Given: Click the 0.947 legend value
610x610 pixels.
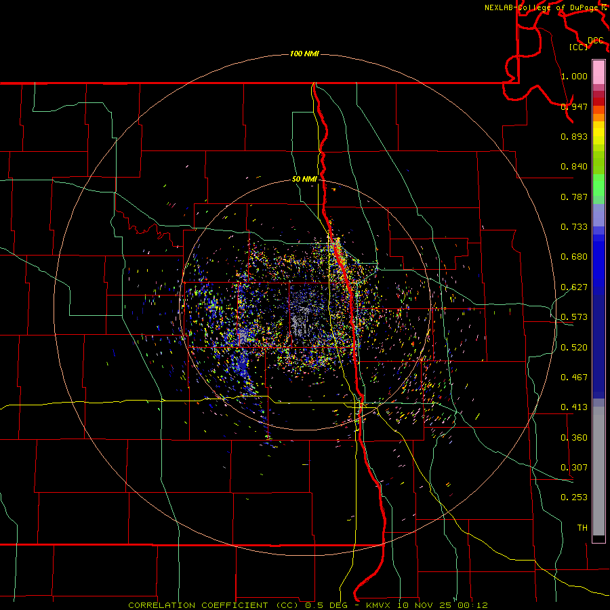Looking at the screenshot, I should 574,106.
